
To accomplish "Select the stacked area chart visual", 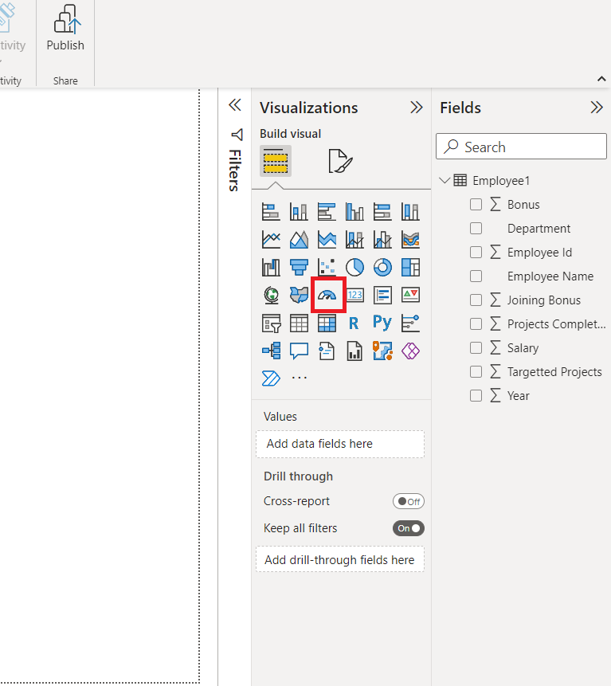I will [x=327, y=239].
